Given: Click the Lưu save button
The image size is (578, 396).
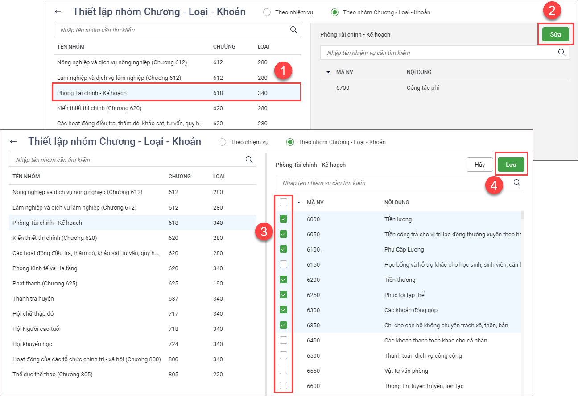Looking at the screenshot, I should [511, 165].
